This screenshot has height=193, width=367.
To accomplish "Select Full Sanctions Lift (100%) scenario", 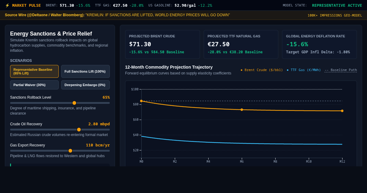I will pyautogui.click(x=85, y=71).
